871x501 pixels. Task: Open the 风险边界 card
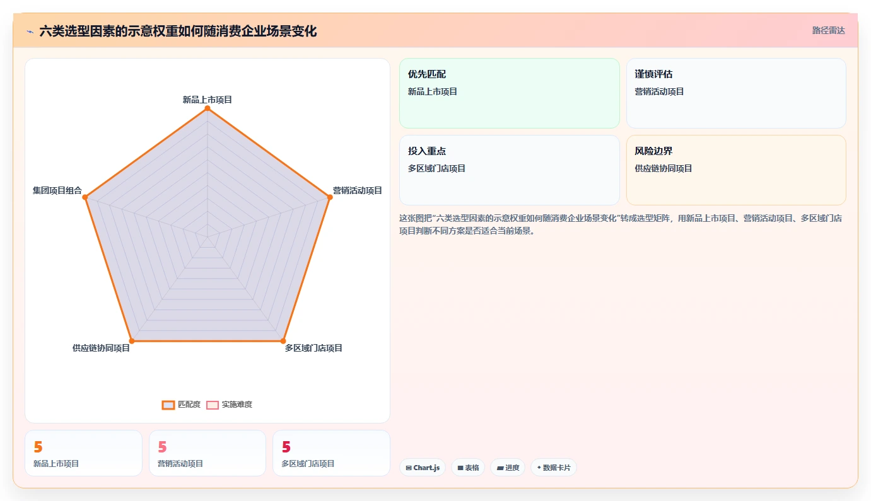pos(736,170)
